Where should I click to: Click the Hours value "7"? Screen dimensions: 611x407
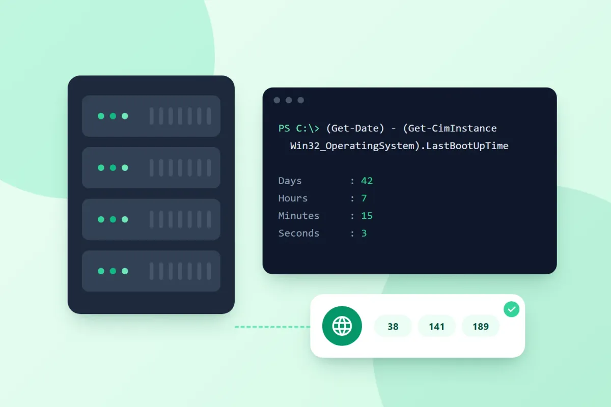(x=364, y=198)
